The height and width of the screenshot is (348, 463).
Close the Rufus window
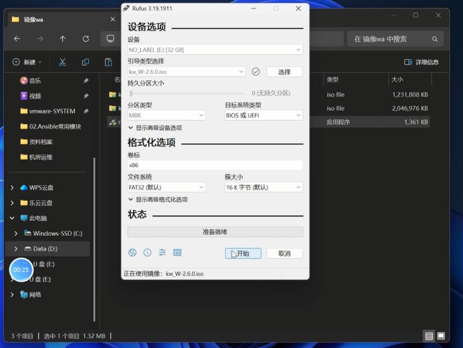pos(298,8)
